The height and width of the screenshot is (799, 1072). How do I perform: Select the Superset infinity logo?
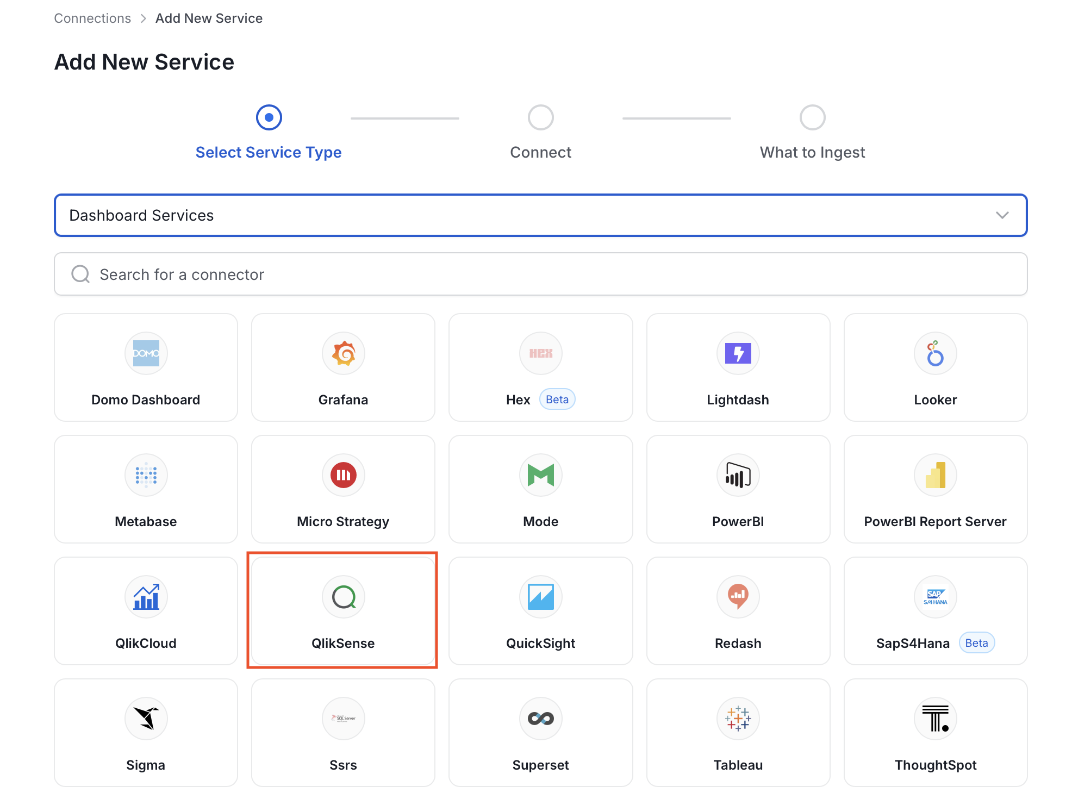point(541,719)
